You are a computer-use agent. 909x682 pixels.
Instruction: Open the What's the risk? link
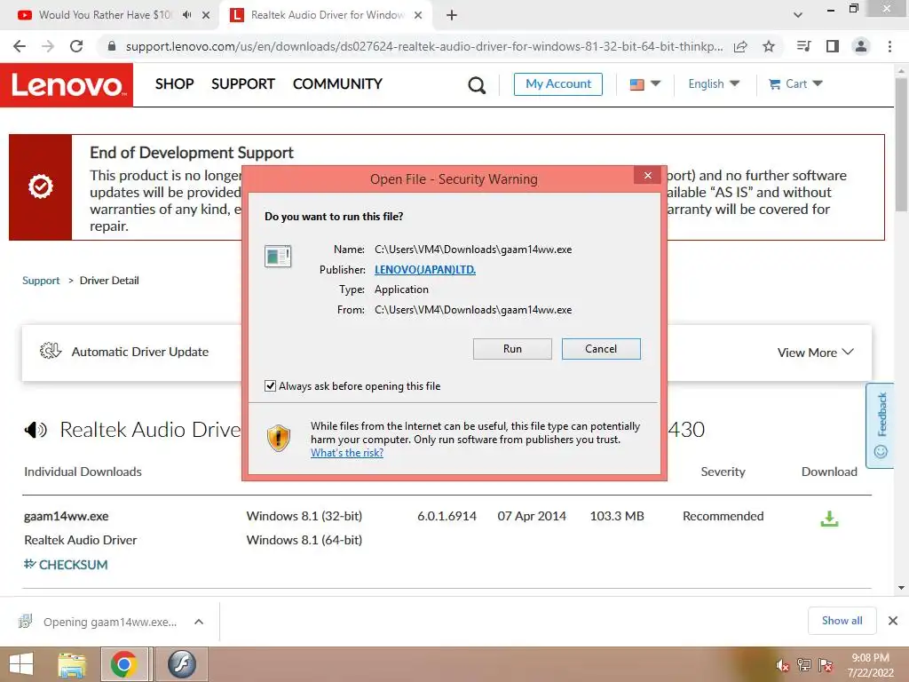[x=347, y=453]
